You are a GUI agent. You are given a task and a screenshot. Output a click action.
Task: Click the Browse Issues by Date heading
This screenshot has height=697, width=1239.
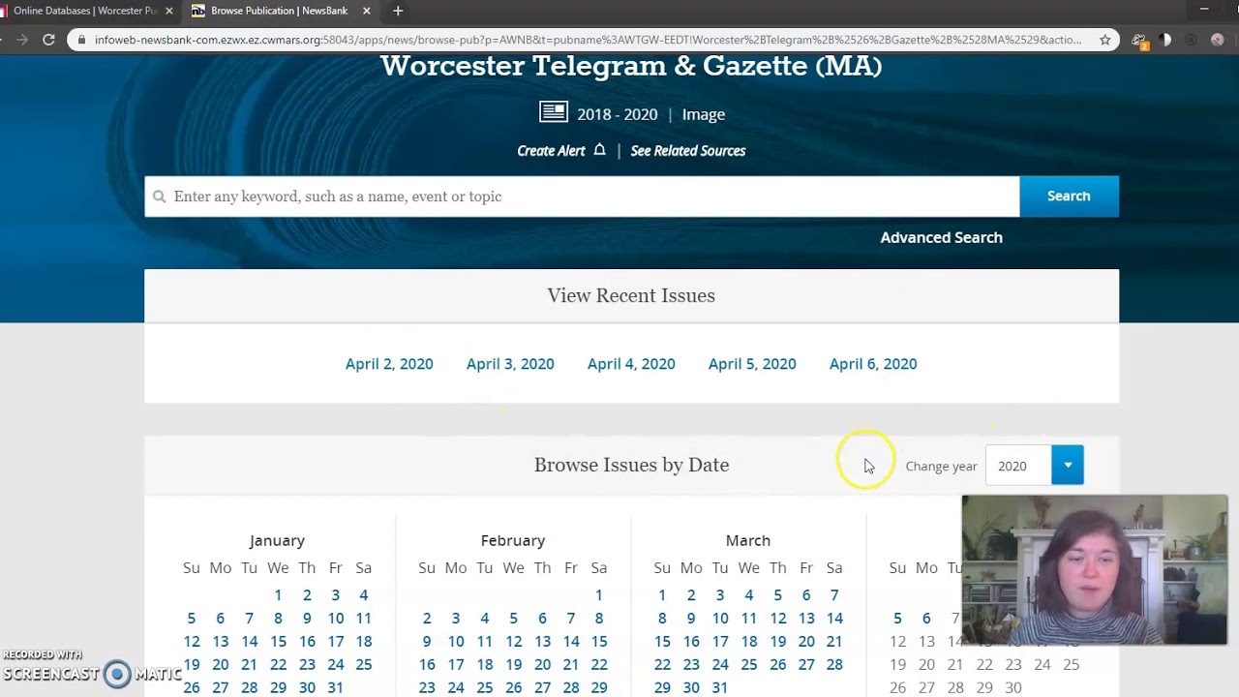pyautogui.click(x=631, y=466)
